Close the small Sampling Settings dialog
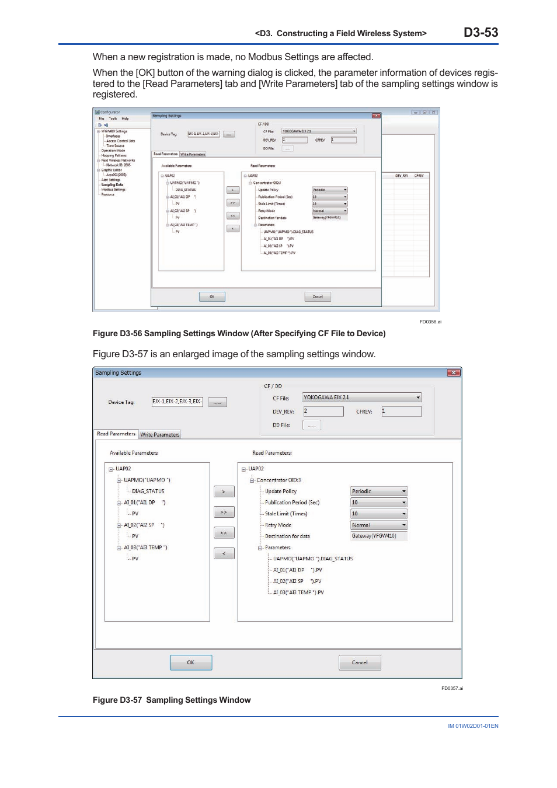 tap(376, 116)
